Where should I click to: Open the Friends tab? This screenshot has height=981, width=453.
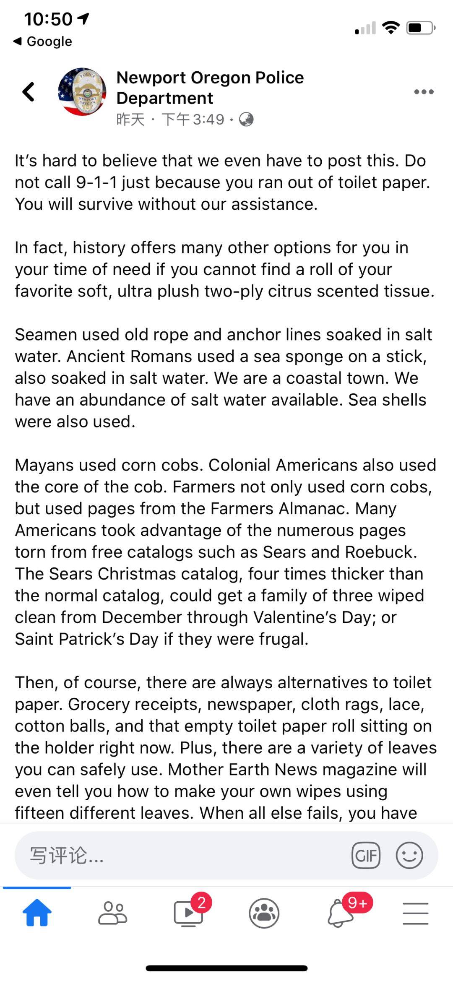(112, 913)
